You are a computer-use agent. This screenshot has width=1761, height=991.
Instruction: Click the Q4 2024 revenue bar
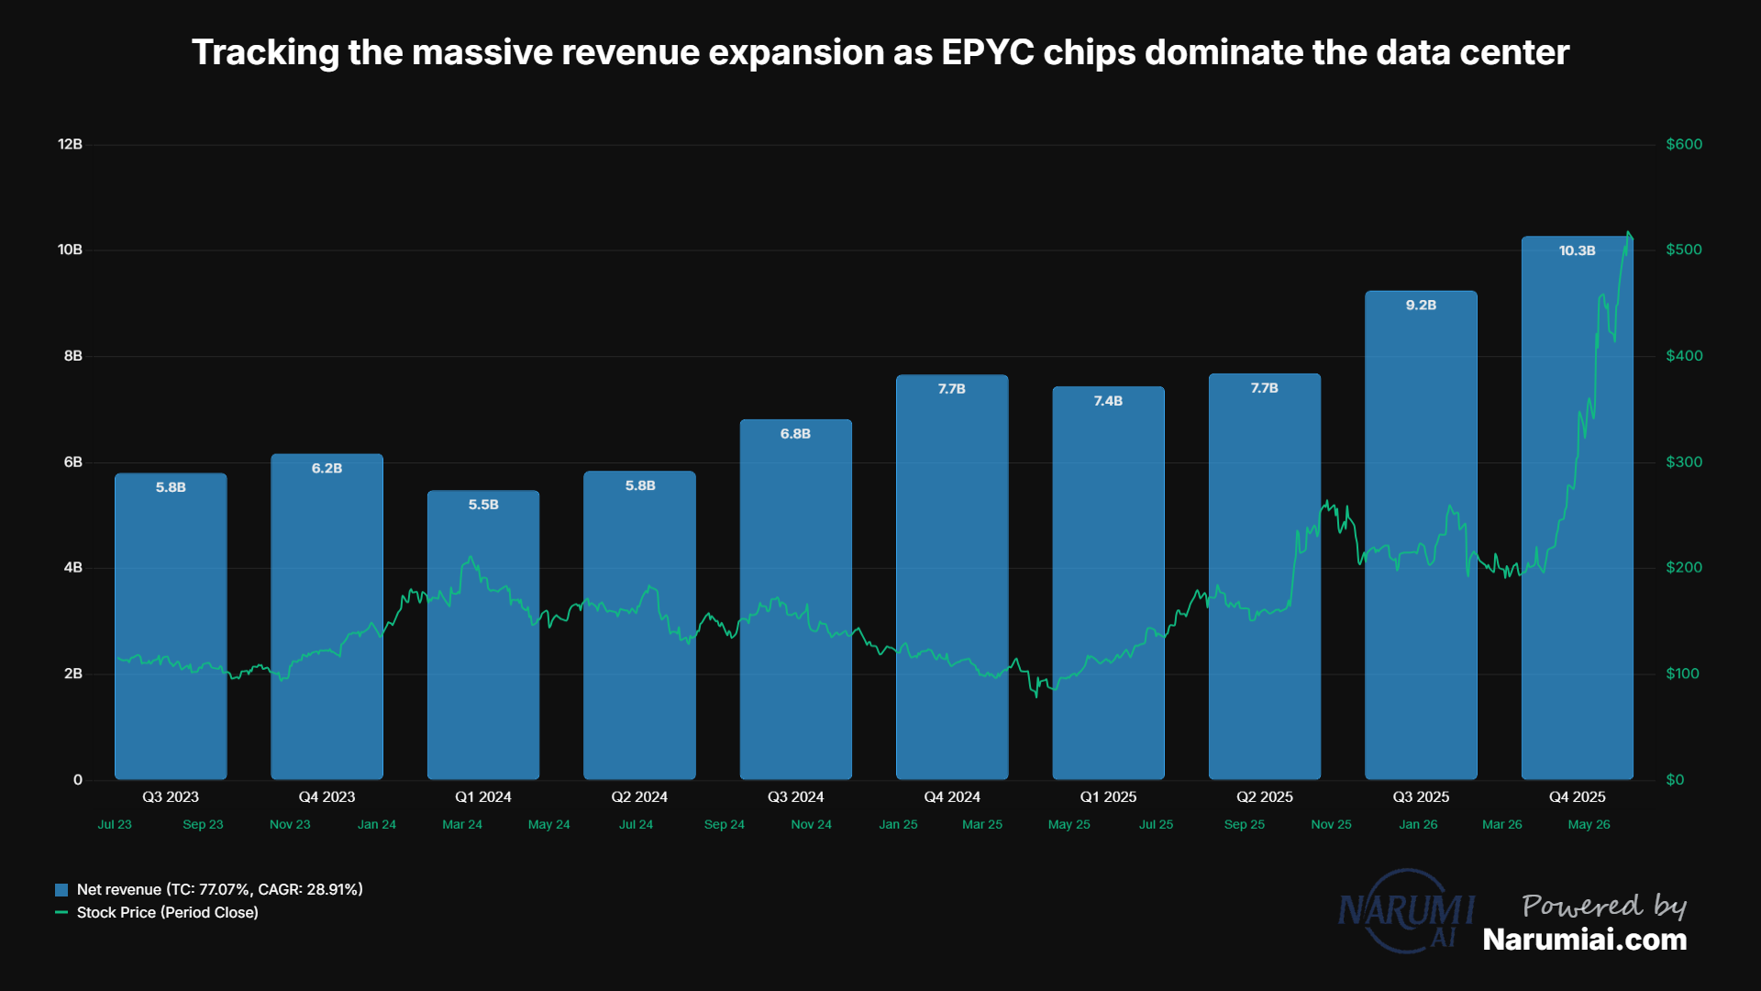[952, 577]
